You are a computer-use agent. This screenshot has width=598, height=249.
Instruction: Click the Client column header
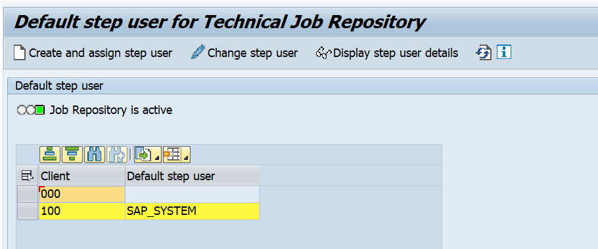point(82,176)
